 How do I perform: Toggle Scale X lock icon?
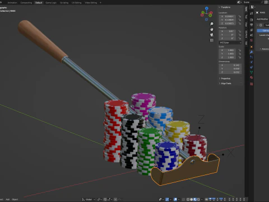click(240, 50)
